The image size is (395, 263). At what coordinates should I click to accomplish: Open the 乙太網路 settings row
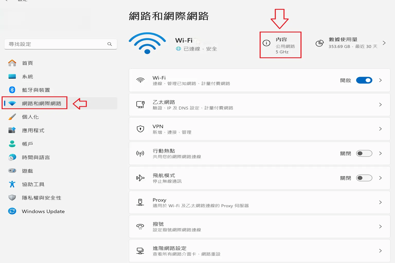point(259,105)
